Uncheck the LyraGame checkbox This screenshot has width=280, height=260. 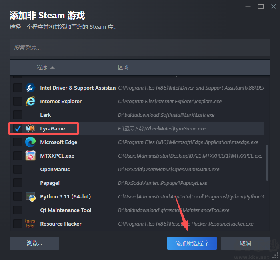[18, 128]
